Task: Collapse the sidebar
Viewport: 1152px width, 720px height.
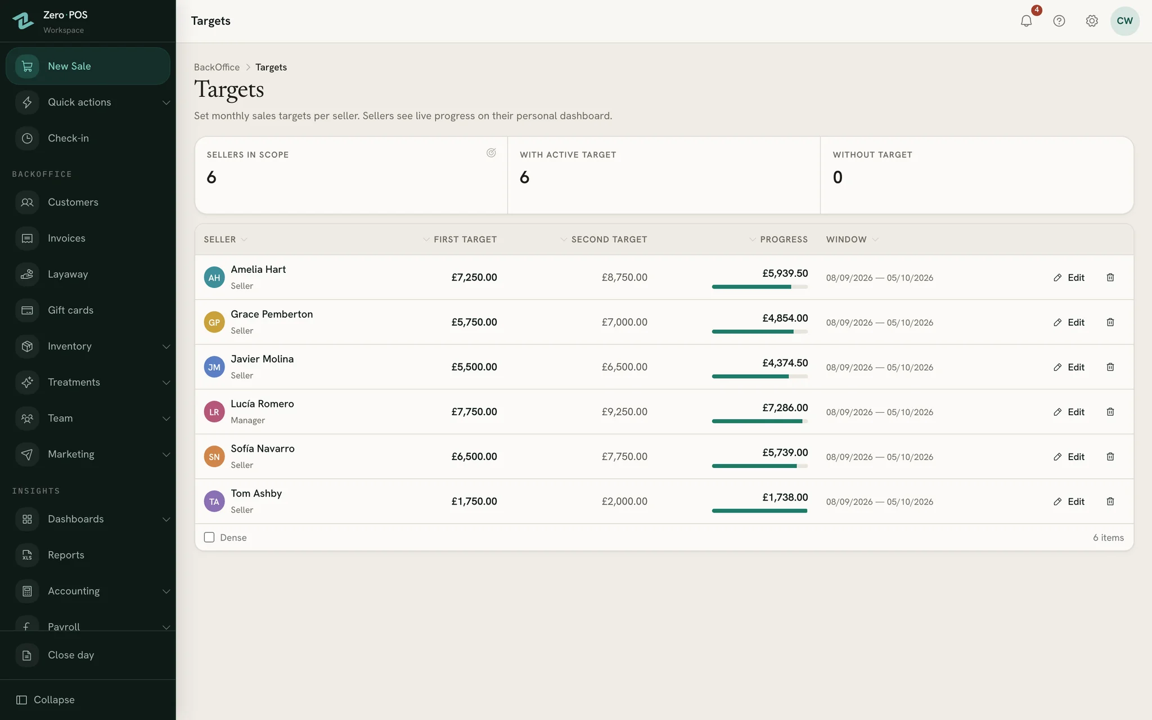Action: point(46,700)
